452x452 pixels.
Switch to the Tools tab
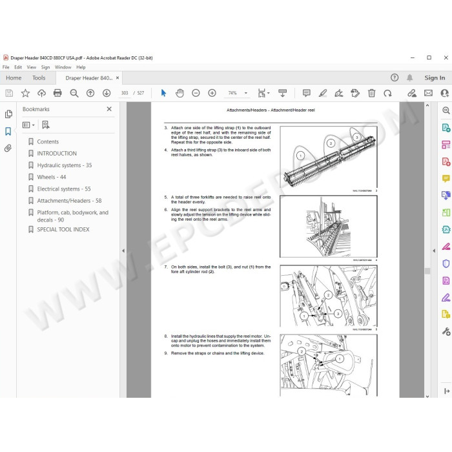(x=39, y=78)
